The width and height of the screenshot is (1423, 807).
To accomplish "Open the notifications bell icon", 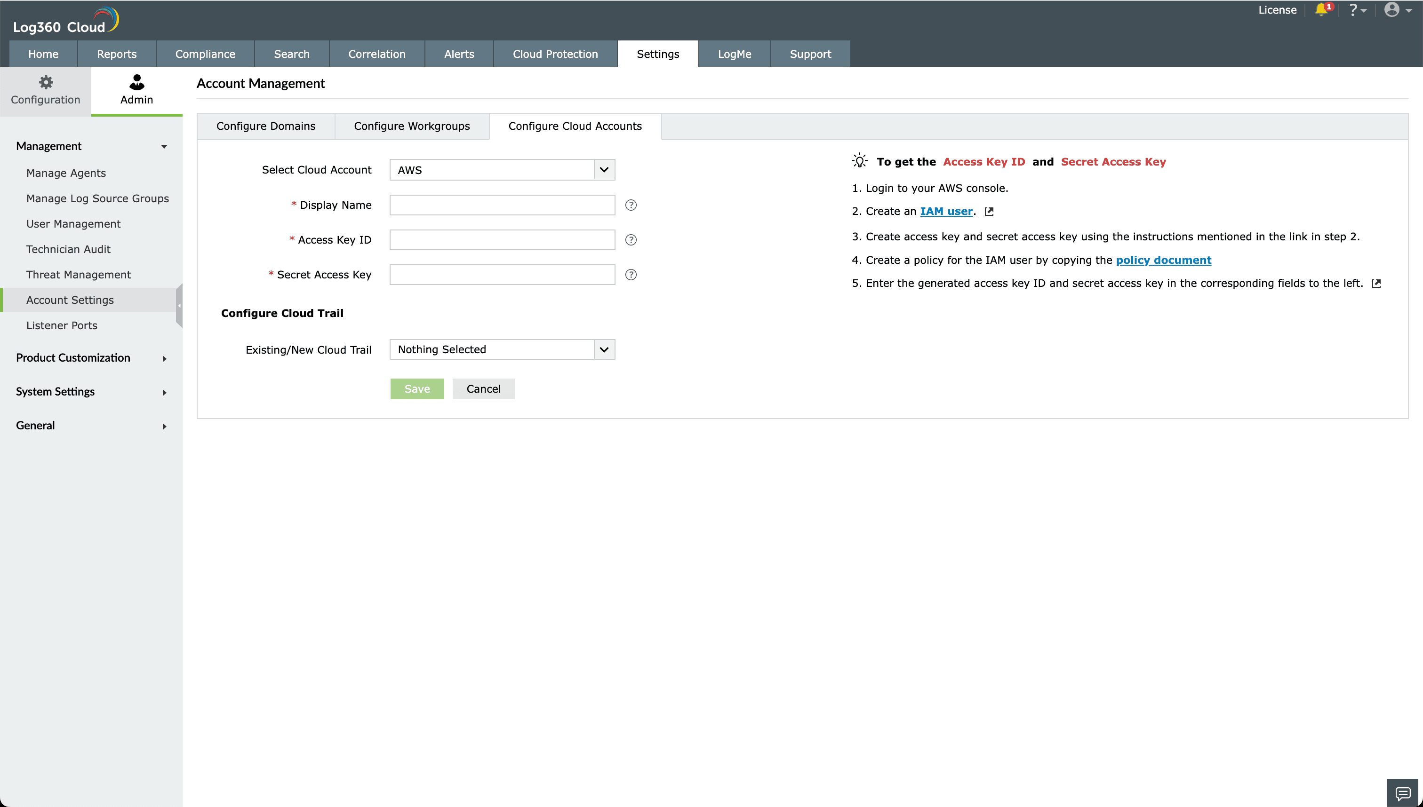I will (x=1322, y=10).
